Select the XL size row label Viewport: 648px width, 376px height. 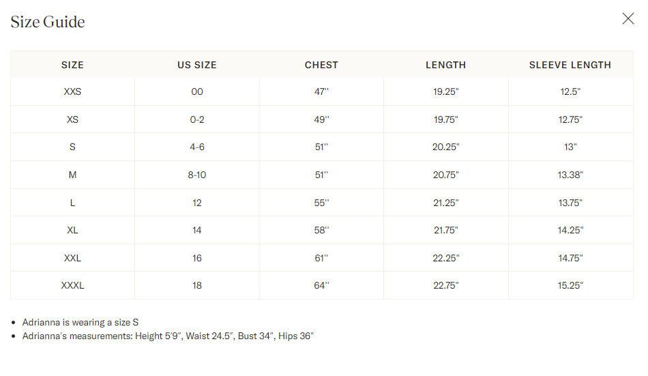tap(72, 230)
